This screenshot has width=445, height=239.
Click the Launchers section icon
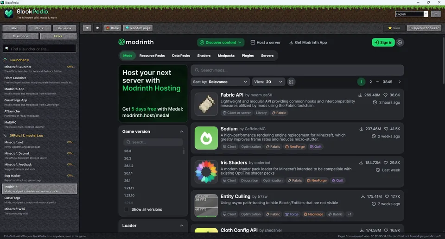(5, 60)
